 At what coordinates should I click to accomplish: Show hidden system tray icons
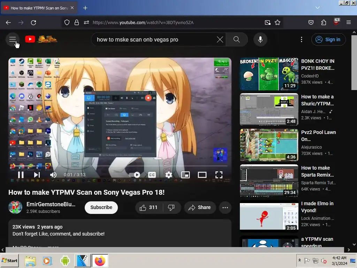[x=299, y=260]
